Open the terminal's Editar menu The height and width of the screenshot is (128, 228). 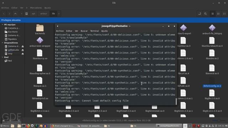click(x=69, y=31)
